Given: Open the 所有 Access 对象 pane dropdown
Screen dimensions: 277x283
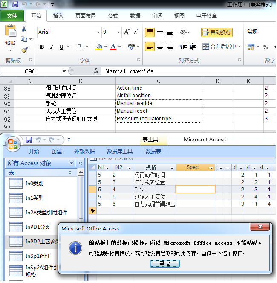Looking at the screenshot, I should 71,163.
